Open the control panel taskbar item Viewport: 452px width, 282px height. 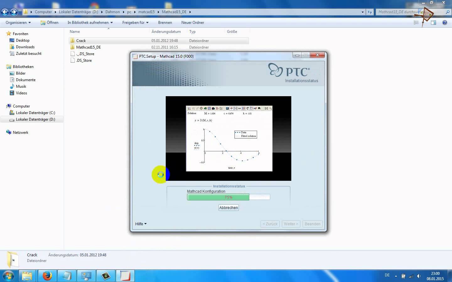tap(86, 276)
